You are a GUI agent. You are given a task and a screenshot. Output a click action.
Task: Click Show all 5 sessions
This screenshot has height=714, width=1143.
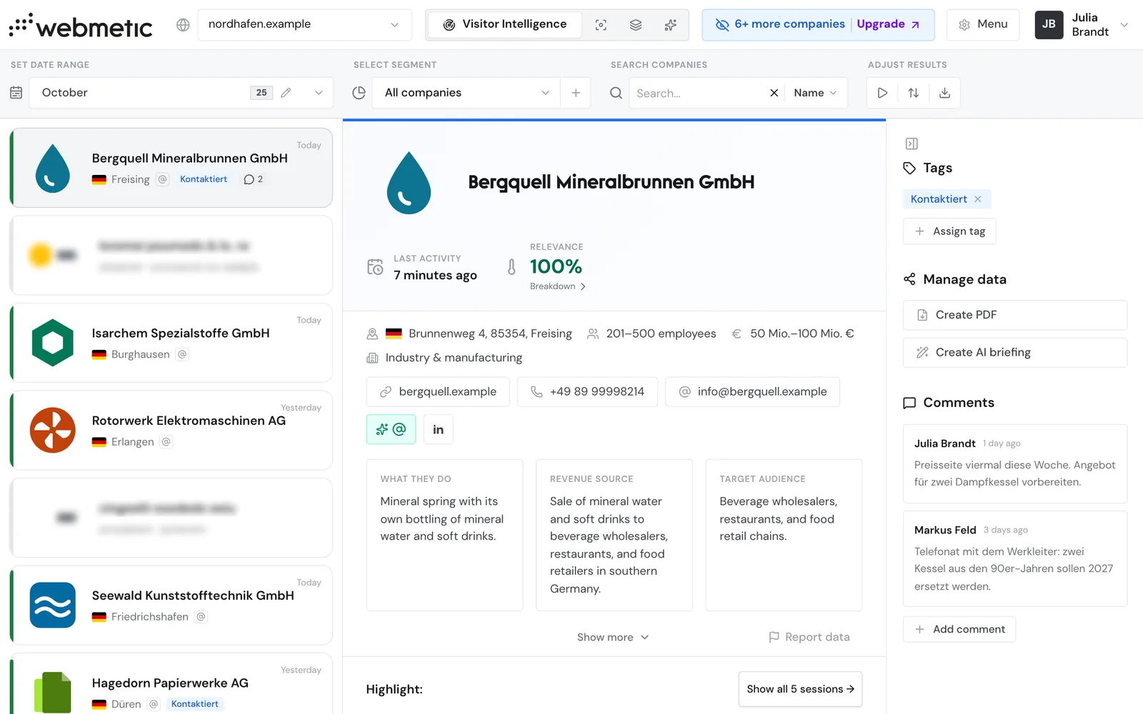800,689
